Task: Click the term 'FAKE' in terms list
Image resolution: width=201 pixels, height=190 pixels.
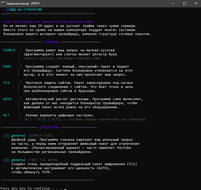Action: point(7,67)
